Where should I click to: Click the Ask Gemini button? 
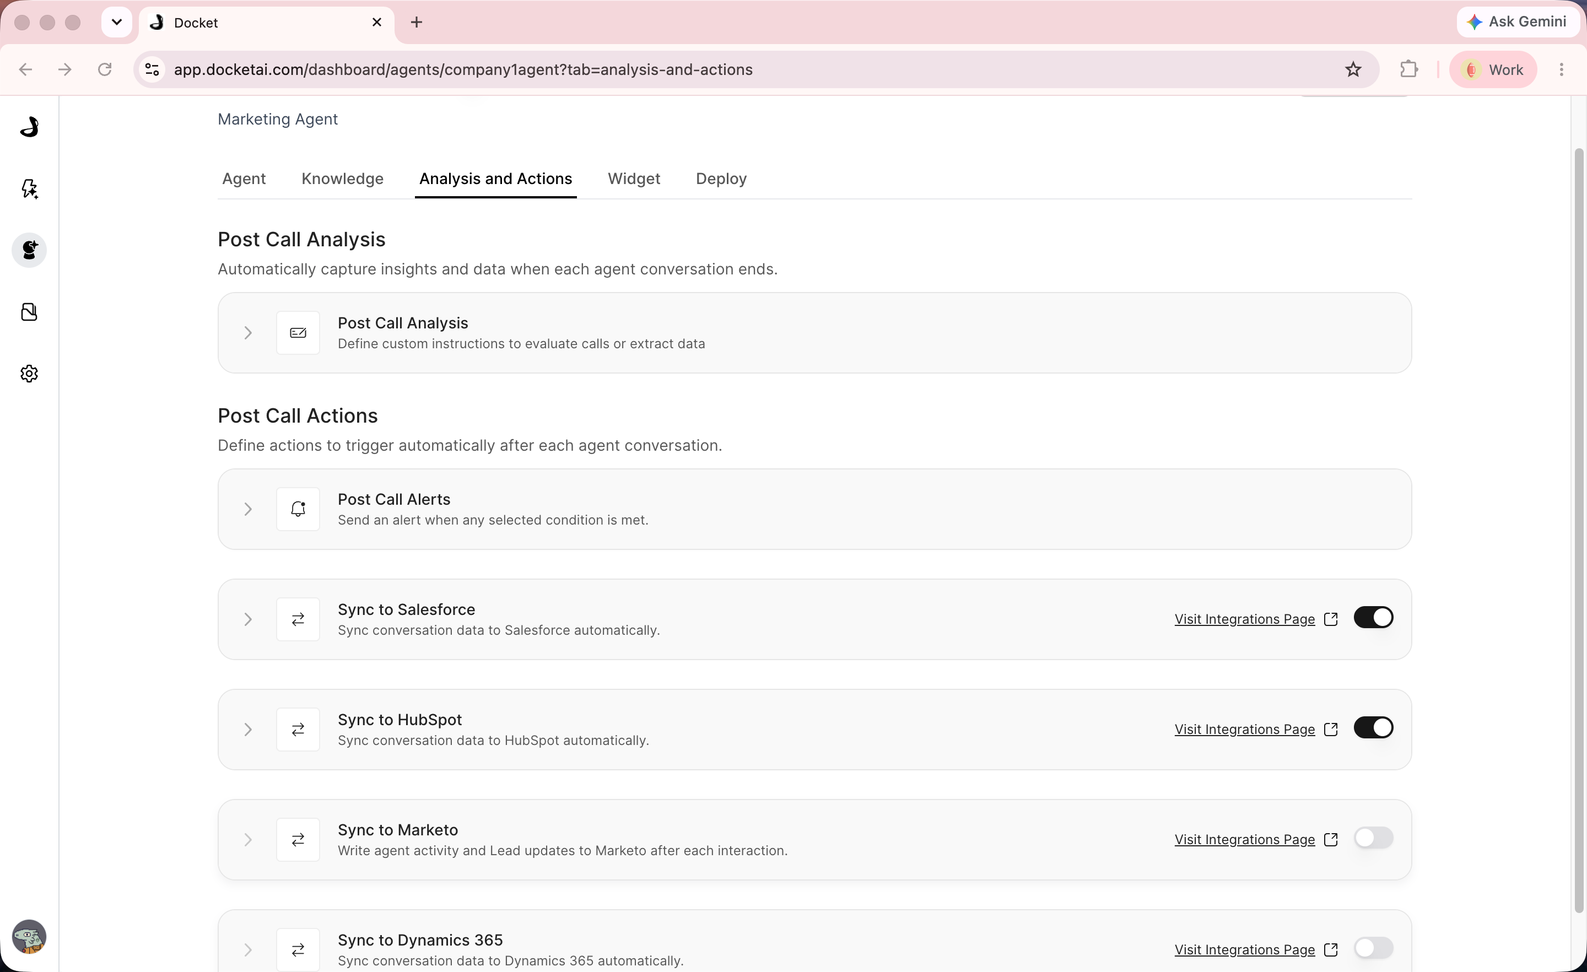point(1518,23)
